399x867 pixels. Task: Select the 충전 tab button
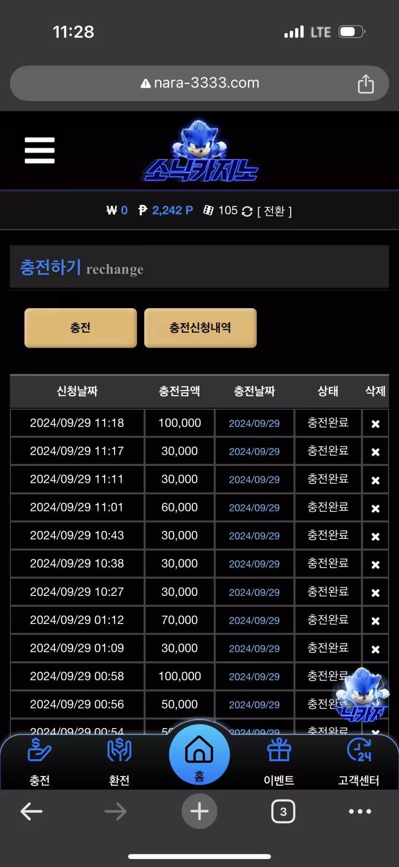[x=81, y=328]
